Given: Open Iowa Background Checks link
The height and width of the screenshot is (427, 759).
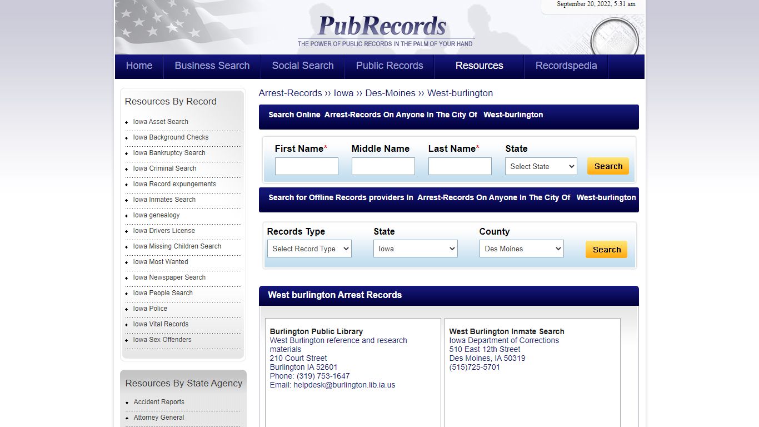Looking at the screenshot, I should 171,137.
